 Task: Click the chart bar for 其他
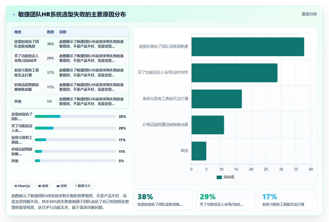(199, 151)
